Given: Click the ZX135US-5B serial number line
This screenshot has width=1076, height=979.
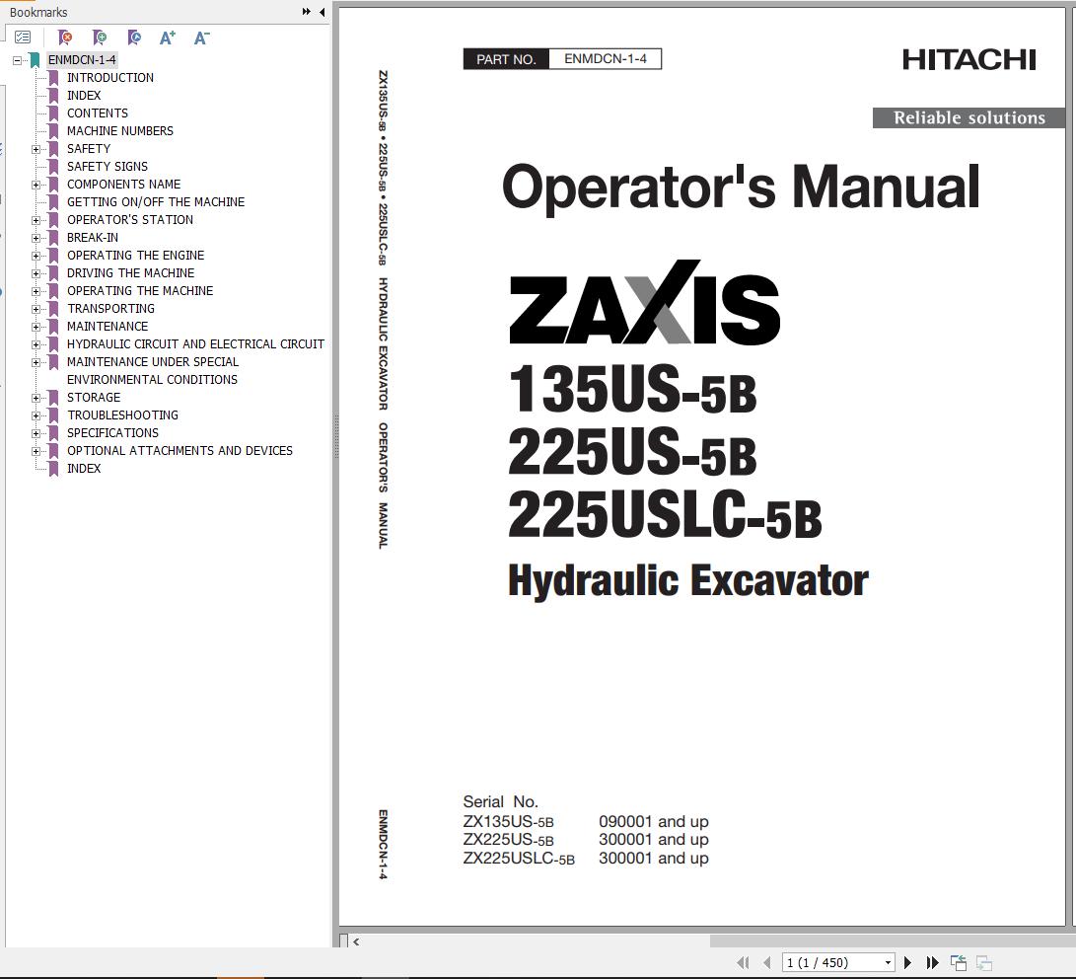Looking at the screenshot, I should pyautogui.click(x=586, y=822).
